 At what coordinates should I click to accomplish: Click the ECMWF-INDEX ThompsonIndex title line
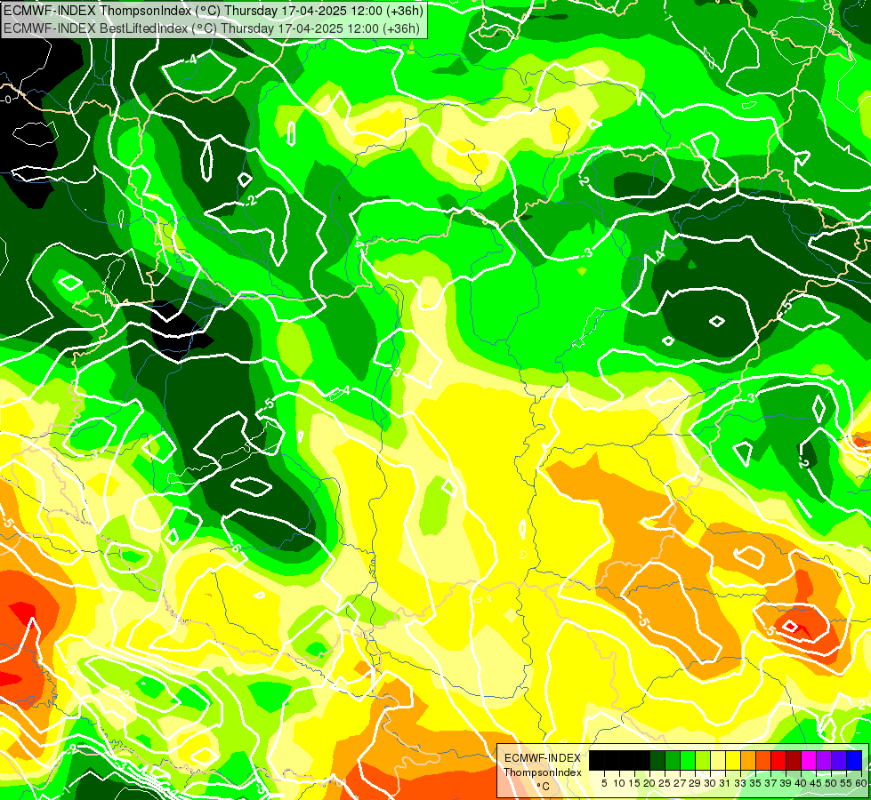point(214,11)
